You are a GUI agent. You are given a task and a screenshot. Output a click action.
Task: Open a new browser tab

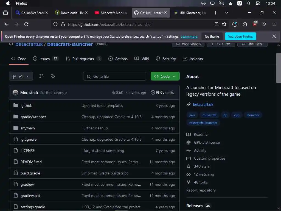[216, 13]
